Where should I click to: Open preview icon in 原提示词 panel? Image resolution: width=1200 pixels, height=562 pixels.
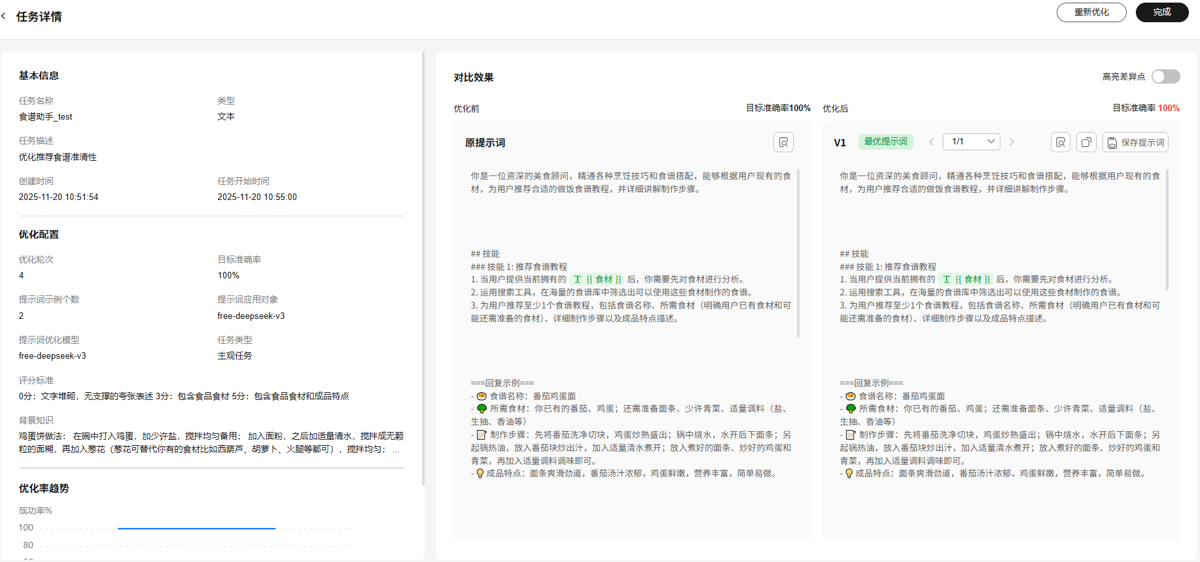(783, 142)
